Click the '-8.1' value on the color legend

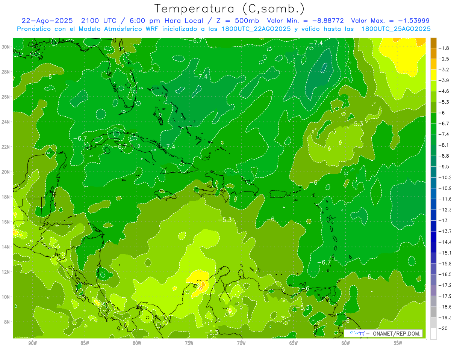coord(444,145)
